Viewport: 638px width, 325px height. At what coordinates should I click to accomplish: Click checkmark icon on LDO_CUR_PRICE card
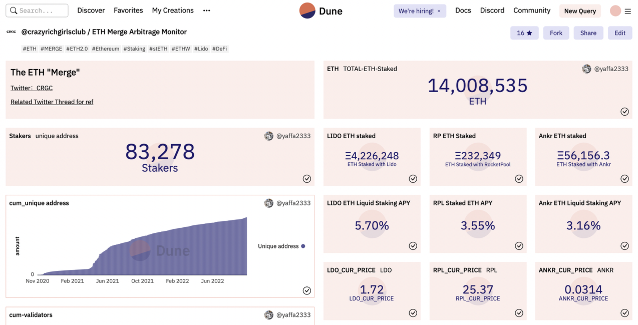tap(413, 313)
